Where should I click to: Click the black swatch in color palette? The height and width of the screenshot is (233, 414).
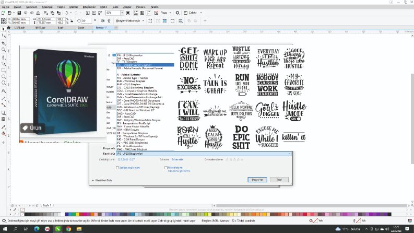click(x=26, y=214)
